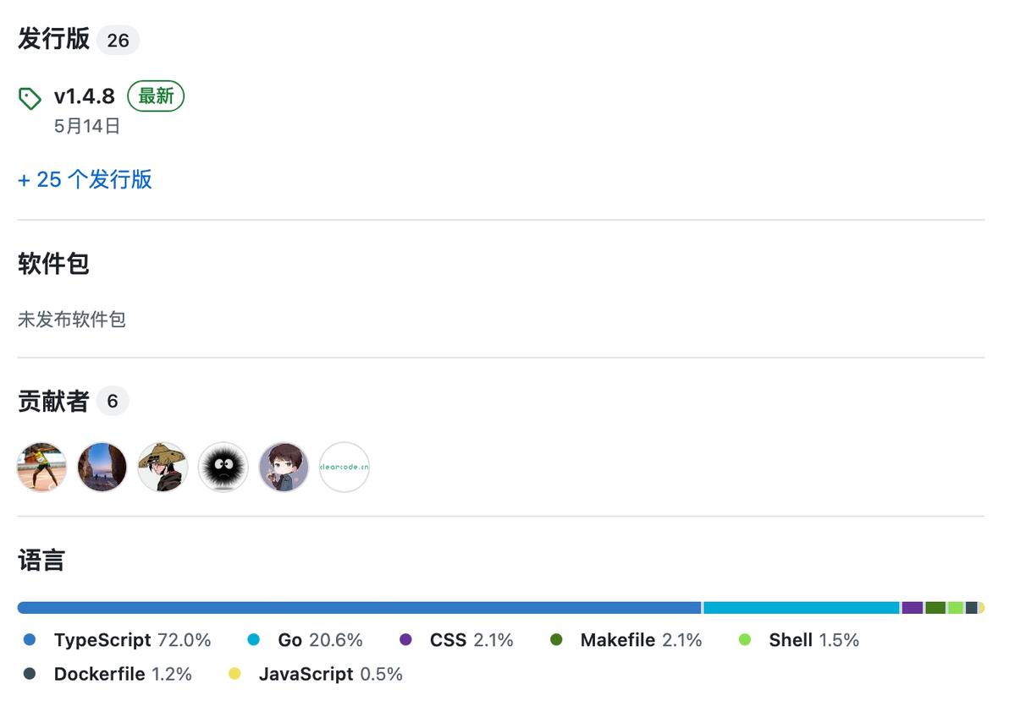Click the Go 20.6% language link
Viewport: 1009px width, 706px height.
pos(319,640)
